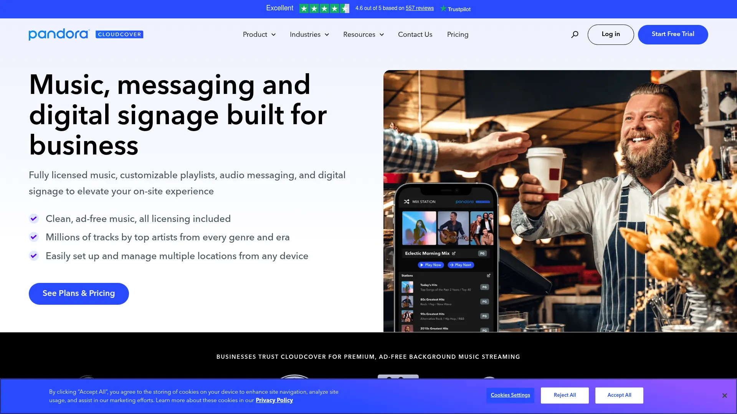Click checkmark icon beside multiple locations bullet
The width and height of the screenshot is (737, 414).
pos(34,256)
